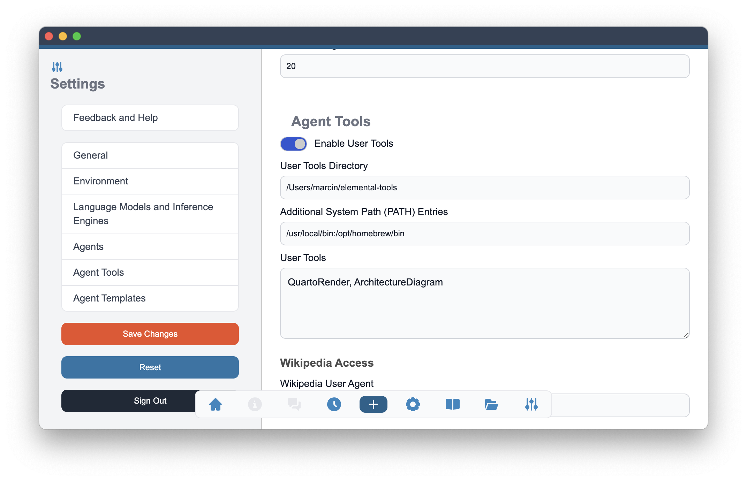Select Environment settings section

click(x=150, y=181)
